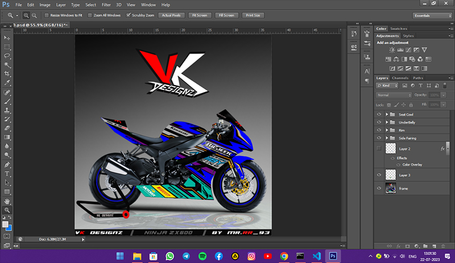Click the Actual Pixels button

(171, 15)
